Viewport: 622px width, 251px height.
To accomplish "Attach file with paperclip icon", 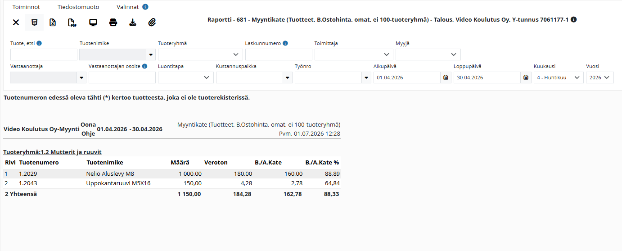I will [152, 23].
